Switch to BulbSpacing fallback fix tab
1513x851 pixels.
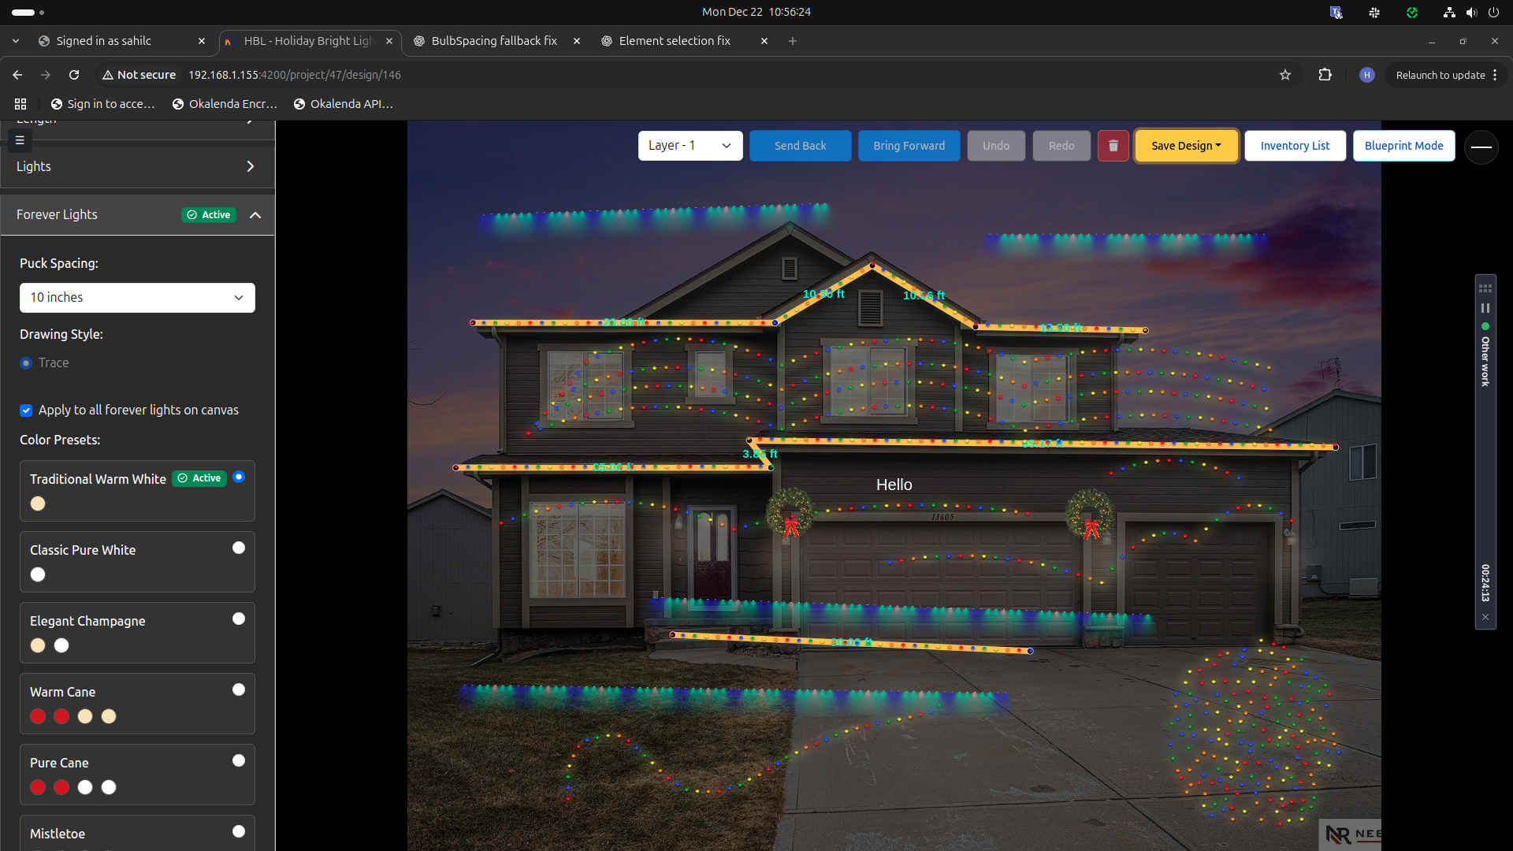point(494,41)
